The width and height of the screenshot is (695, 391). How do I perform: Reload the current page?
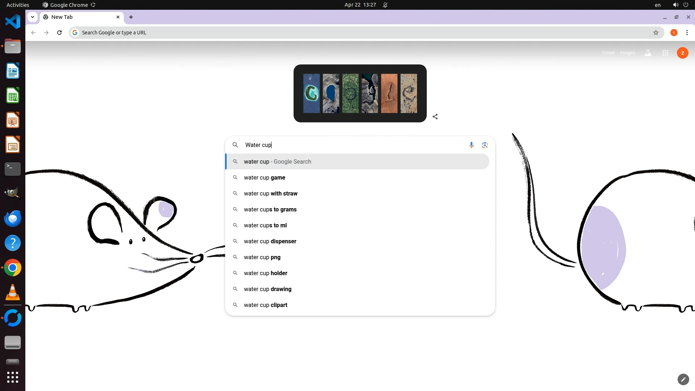(x=59, y=33)
